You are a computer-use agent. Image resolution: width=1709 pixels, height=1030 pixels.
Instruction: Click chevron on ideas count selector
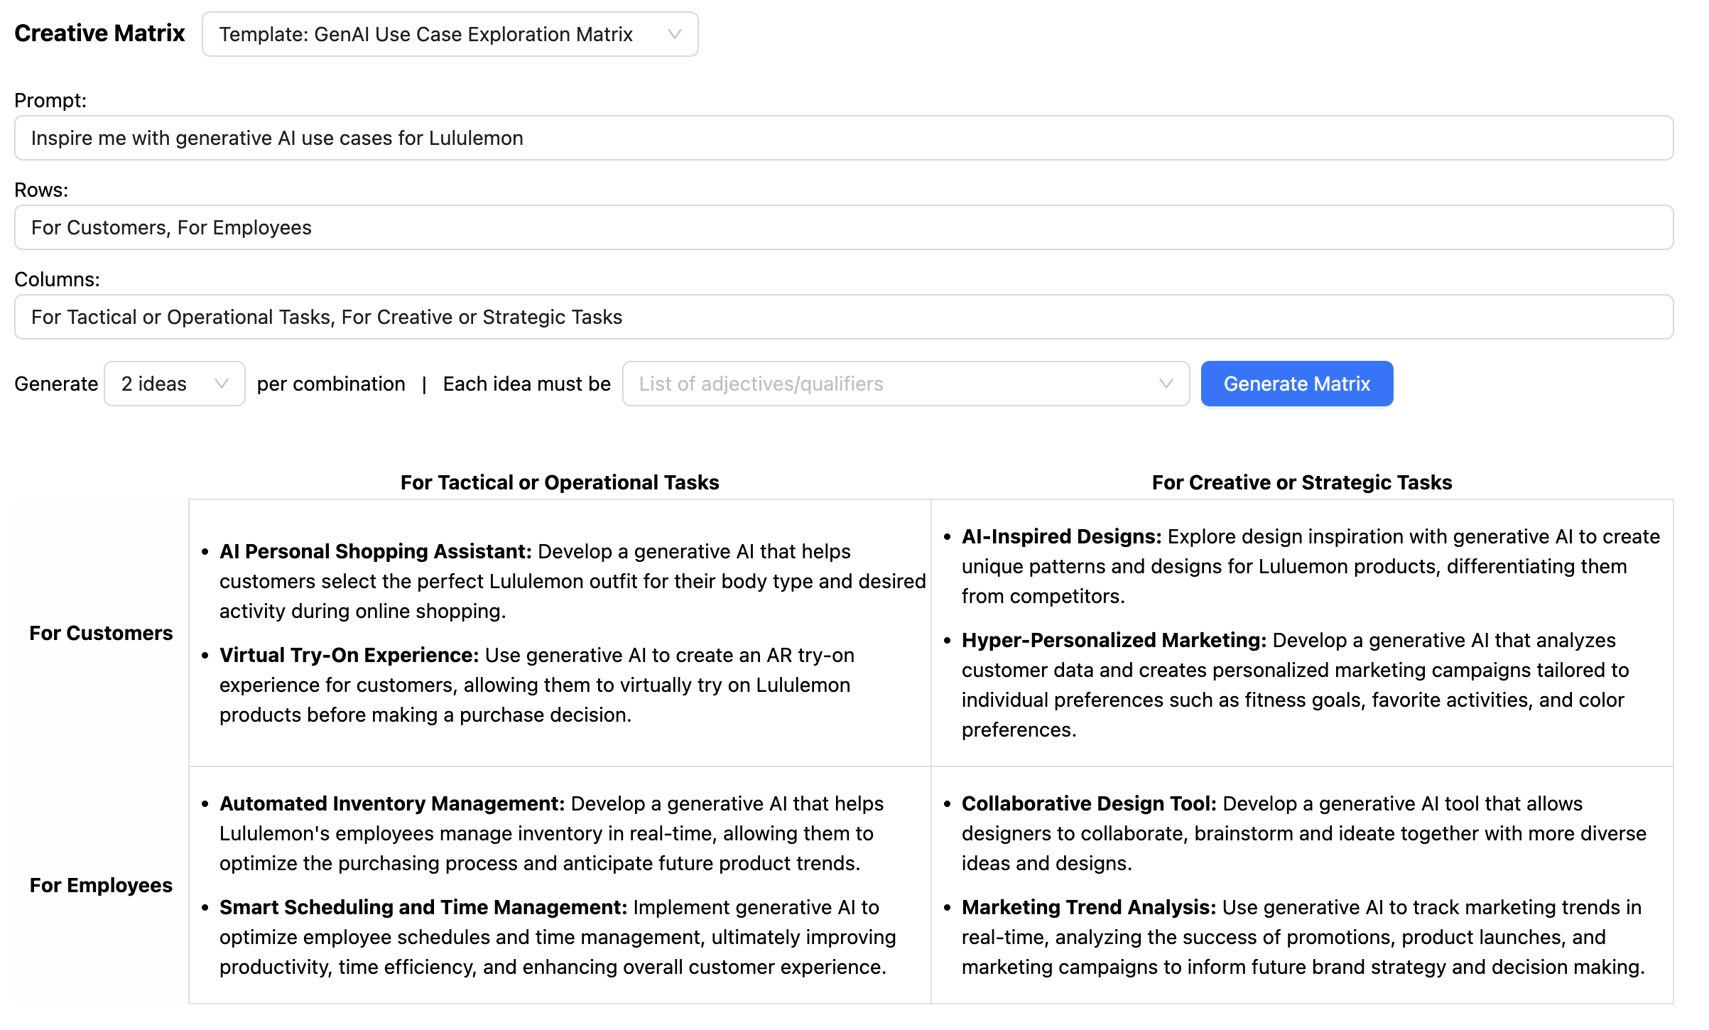coord(222,384)
